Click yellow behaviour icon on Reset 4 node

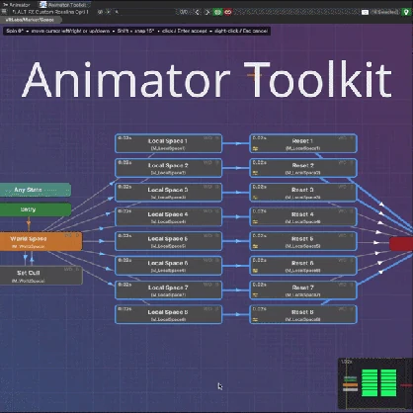coord(255,222)
